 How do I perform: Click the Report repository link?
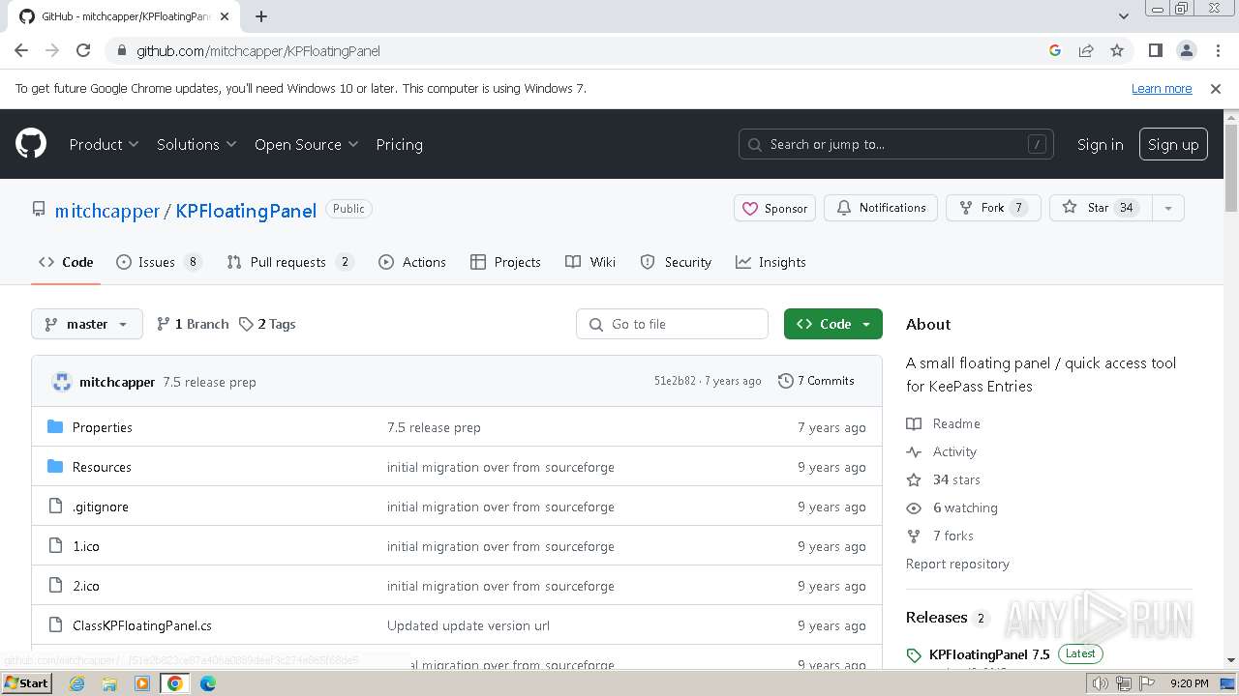click(x=957, y=564)
